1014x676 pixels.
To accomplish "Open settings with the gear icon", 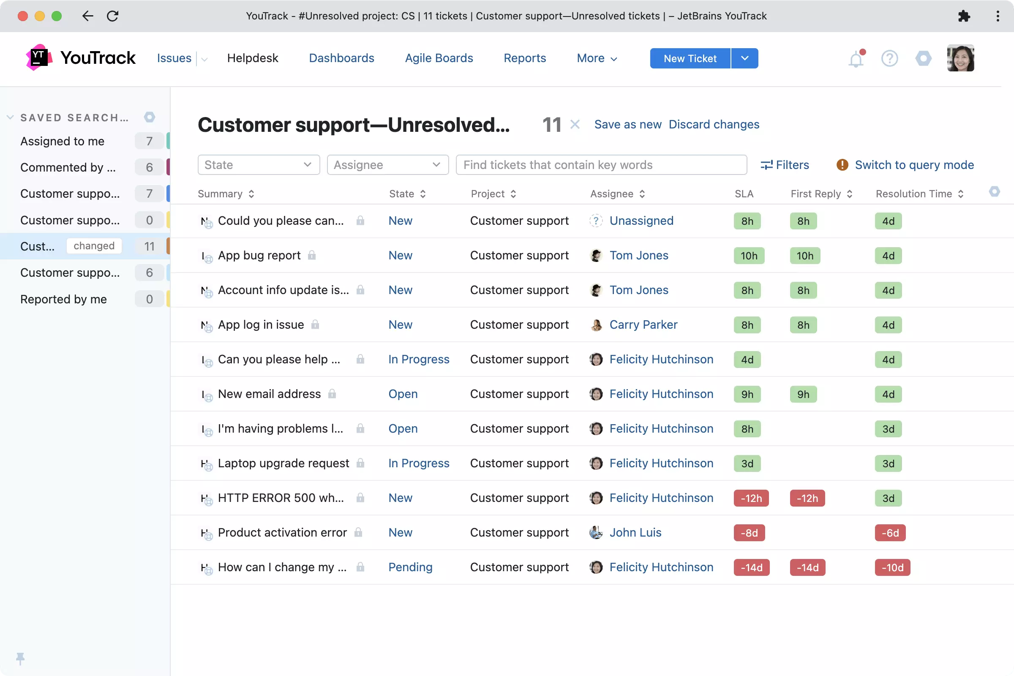I will coord(923,58).
